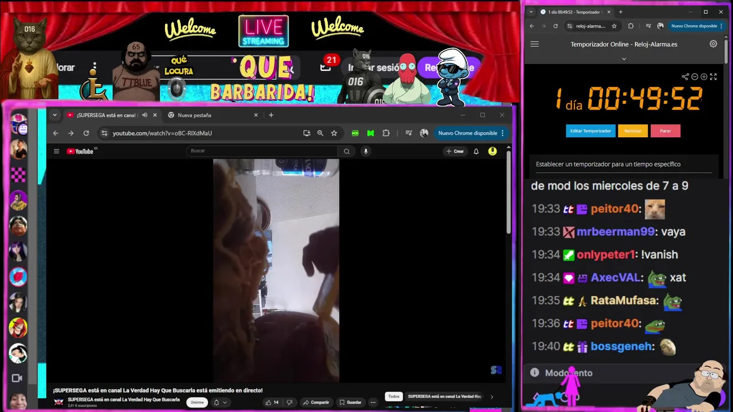Expand chevron below Temporizador Online title
Viewport: 733px width, 412px height.
[x=624, y=58]
